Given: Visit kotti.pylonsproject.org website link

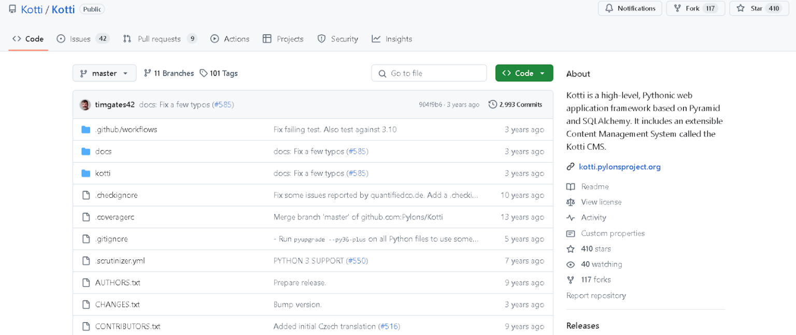Looking at the screenshot, I should [x=619, y=166].
